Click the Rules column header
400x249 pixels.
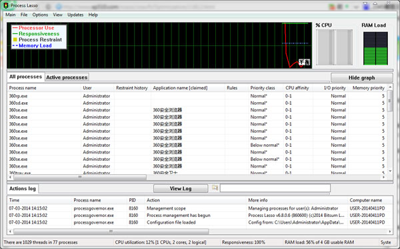236,88
